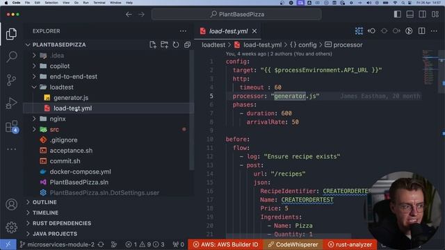Image resolution: width=445 pixels, height=250 pixels.
Task: Select the load-test.yml editor tab
Action: coord(228,31)
